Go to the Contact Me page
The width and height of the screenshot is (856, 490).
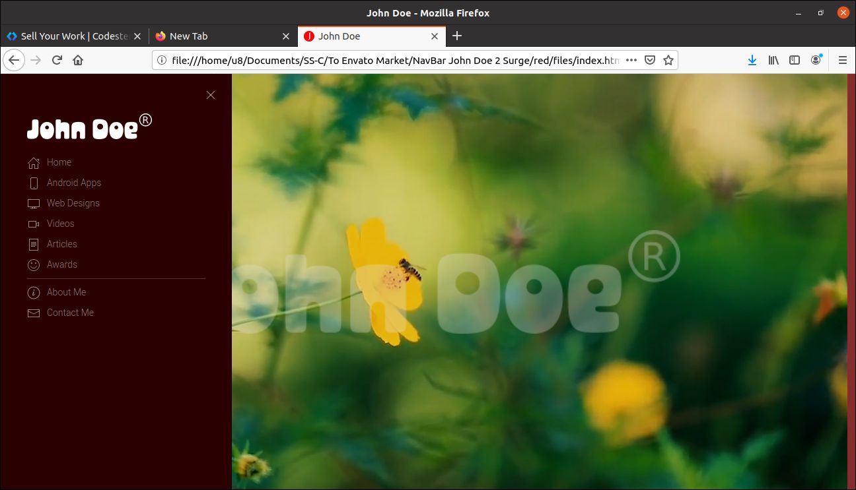click(70, 313)
